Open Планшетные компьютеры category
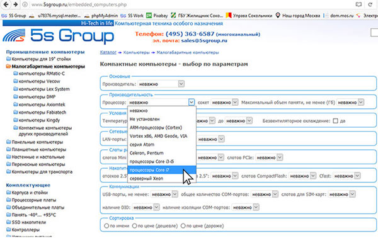This screenshot has width=378, height=238. pyautogui.click(x=36, y=150)
